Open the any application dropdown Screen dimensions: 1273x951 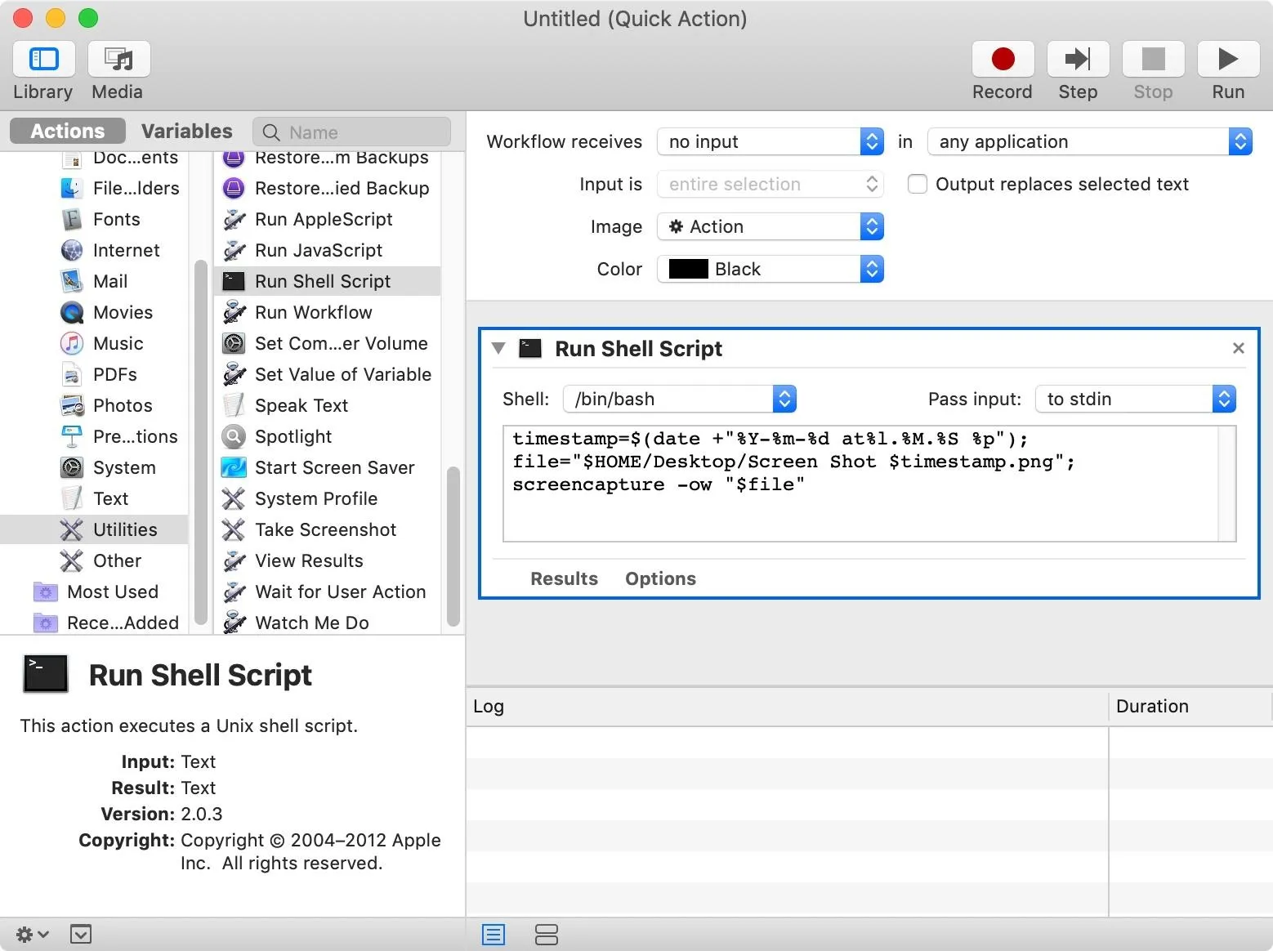point(1090,141)
